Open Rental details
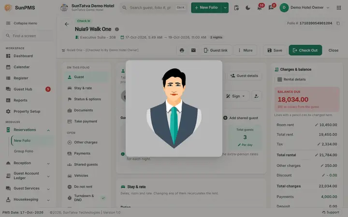 291,79
